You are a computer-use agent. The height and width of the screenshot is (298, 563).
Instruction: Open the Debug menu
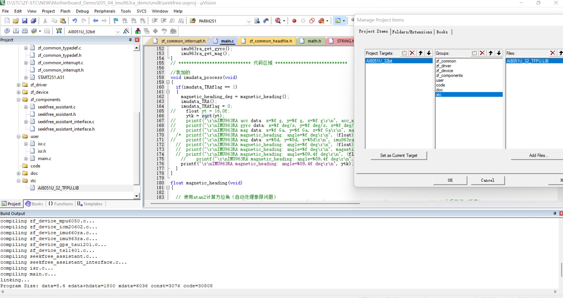pyautogui.click(x=82, y=11)
